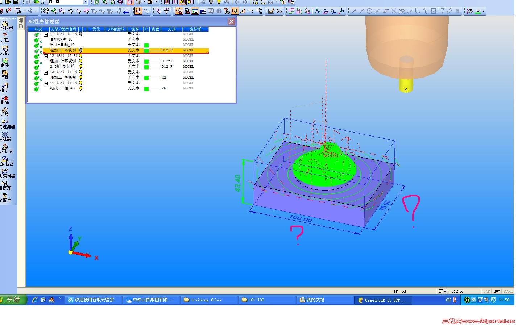Viewport: 522px width, 326px height.
Task: Collapse the A3 (3X) toolpath tree node
Action: pos(46,72)
